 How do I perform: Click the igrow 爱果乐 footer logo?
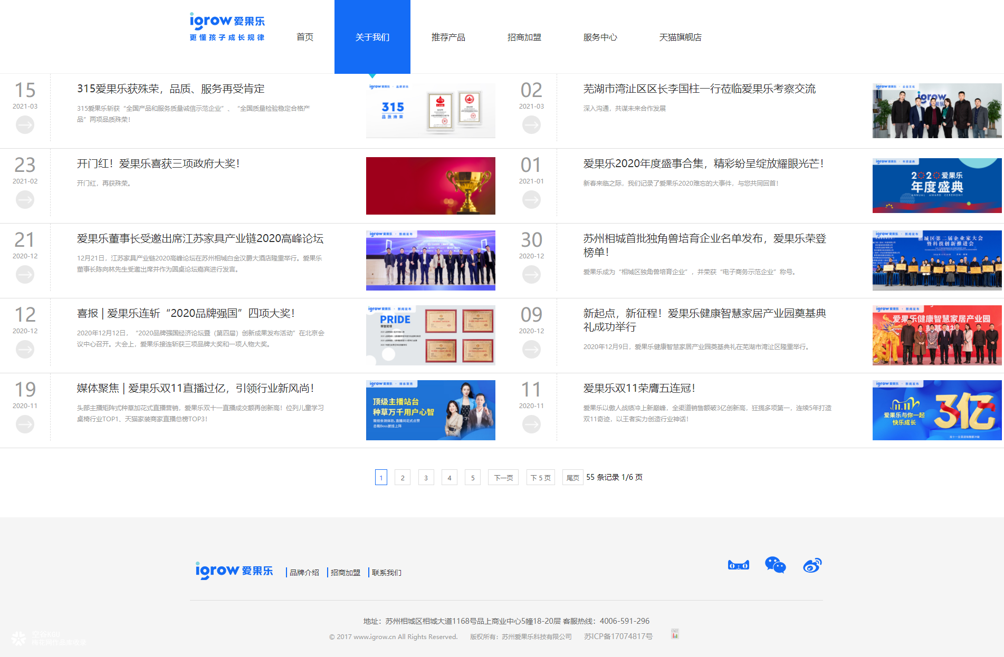pyautogui.click(x=234, y=571)
